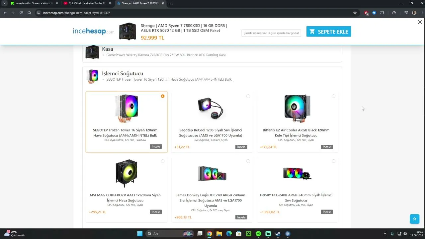The image size is (425, 239).
Task: Open the media controls music-note icon
Action: tap(406, 13)
